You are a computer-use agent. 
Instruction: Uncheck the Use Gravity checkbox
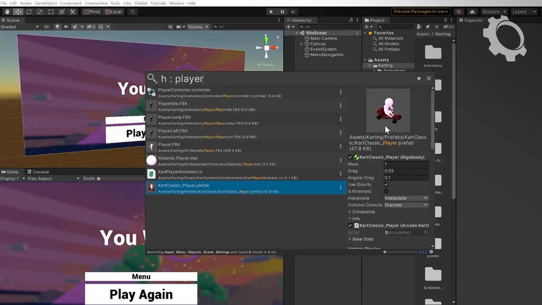(x=386, y=185)
